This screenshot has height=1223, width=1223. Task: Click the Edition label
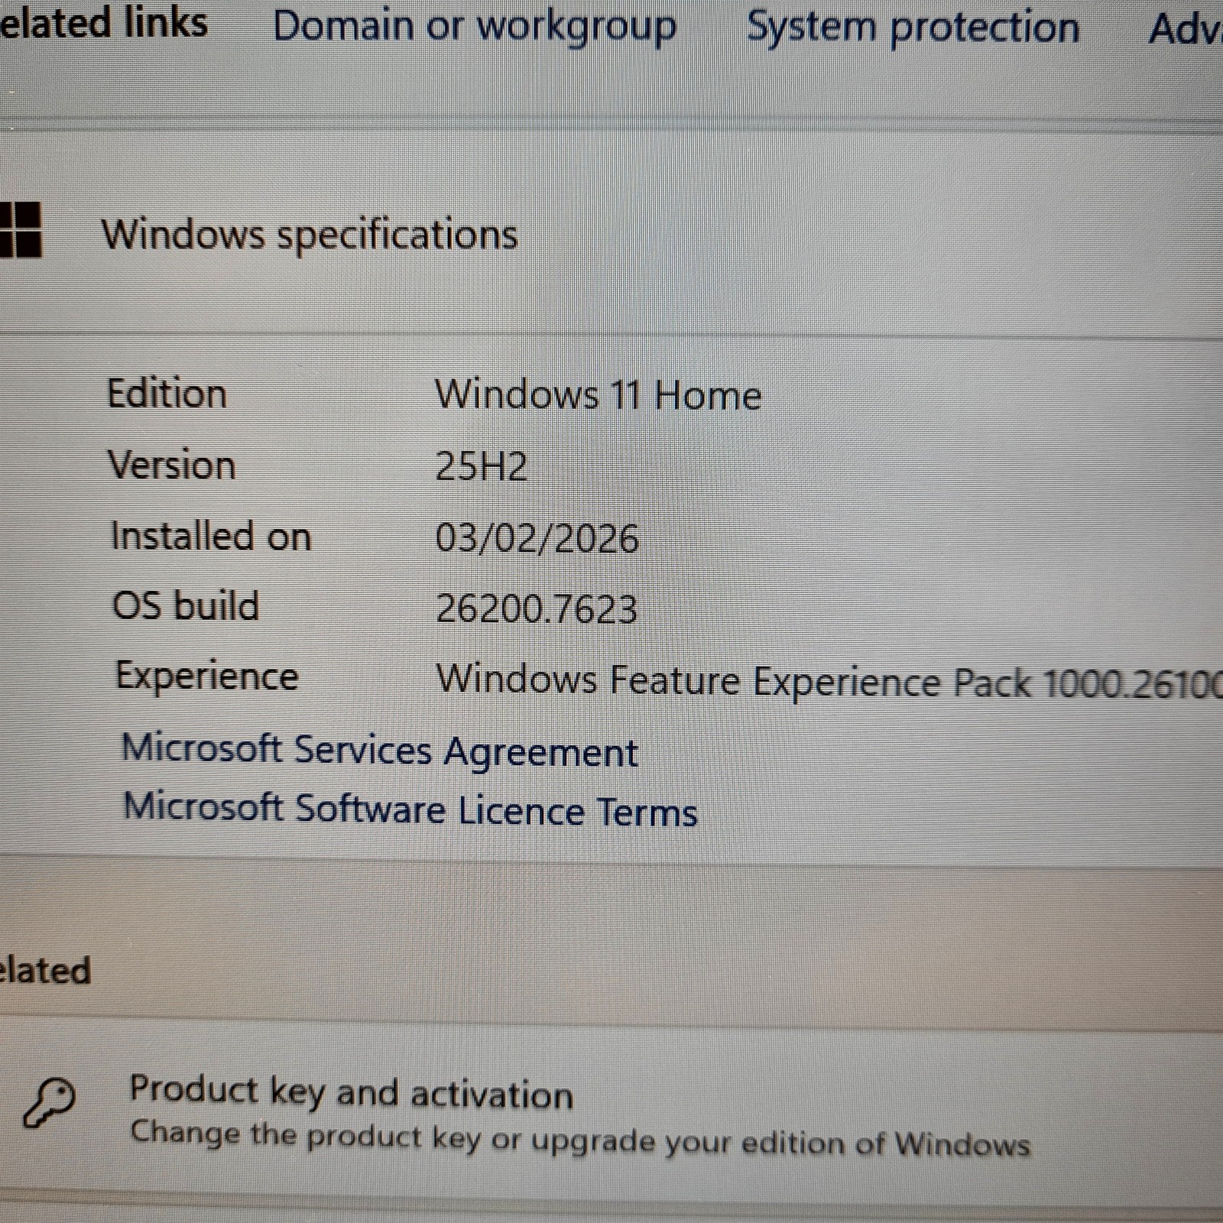(167, 394)
